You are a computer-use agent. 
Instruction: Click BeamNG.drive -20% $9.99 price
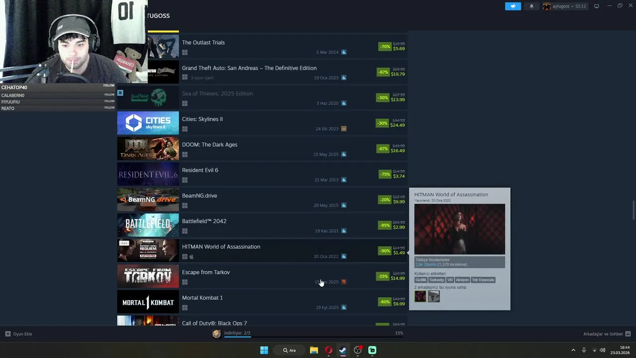coord(391,199)
